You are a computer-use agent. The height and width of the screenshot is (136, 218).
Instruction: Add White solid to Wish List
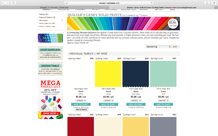click(81, 107)
